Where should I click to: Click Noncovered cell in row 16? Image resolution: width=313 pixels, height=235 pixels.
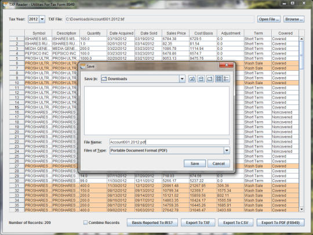coord(285,113)
